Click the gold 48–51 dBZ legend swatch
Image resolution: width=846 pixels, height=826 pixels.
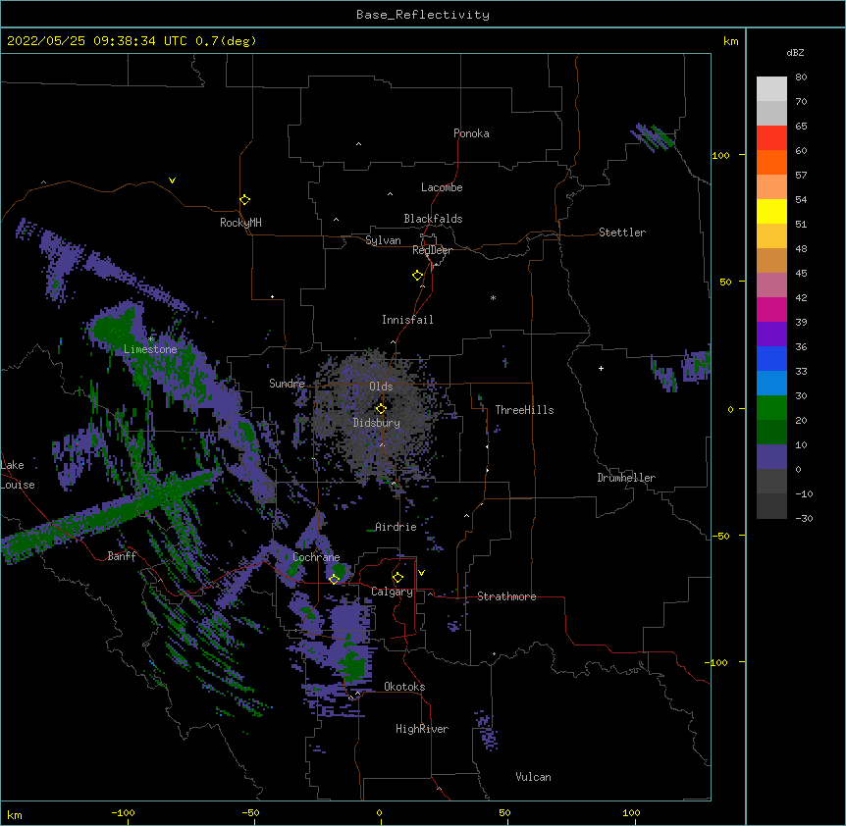pos(771,235)
